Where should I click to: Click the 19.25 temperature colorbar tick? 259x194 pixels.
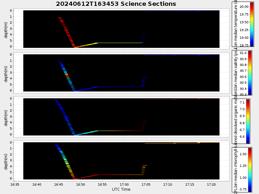pos(244,30)
